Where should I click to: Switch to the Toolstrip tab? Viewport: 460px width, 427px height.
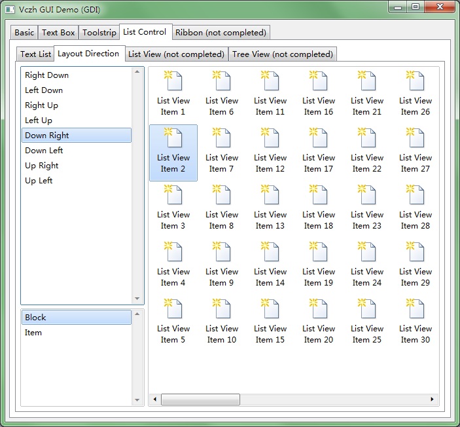click(x=99, y=32)
